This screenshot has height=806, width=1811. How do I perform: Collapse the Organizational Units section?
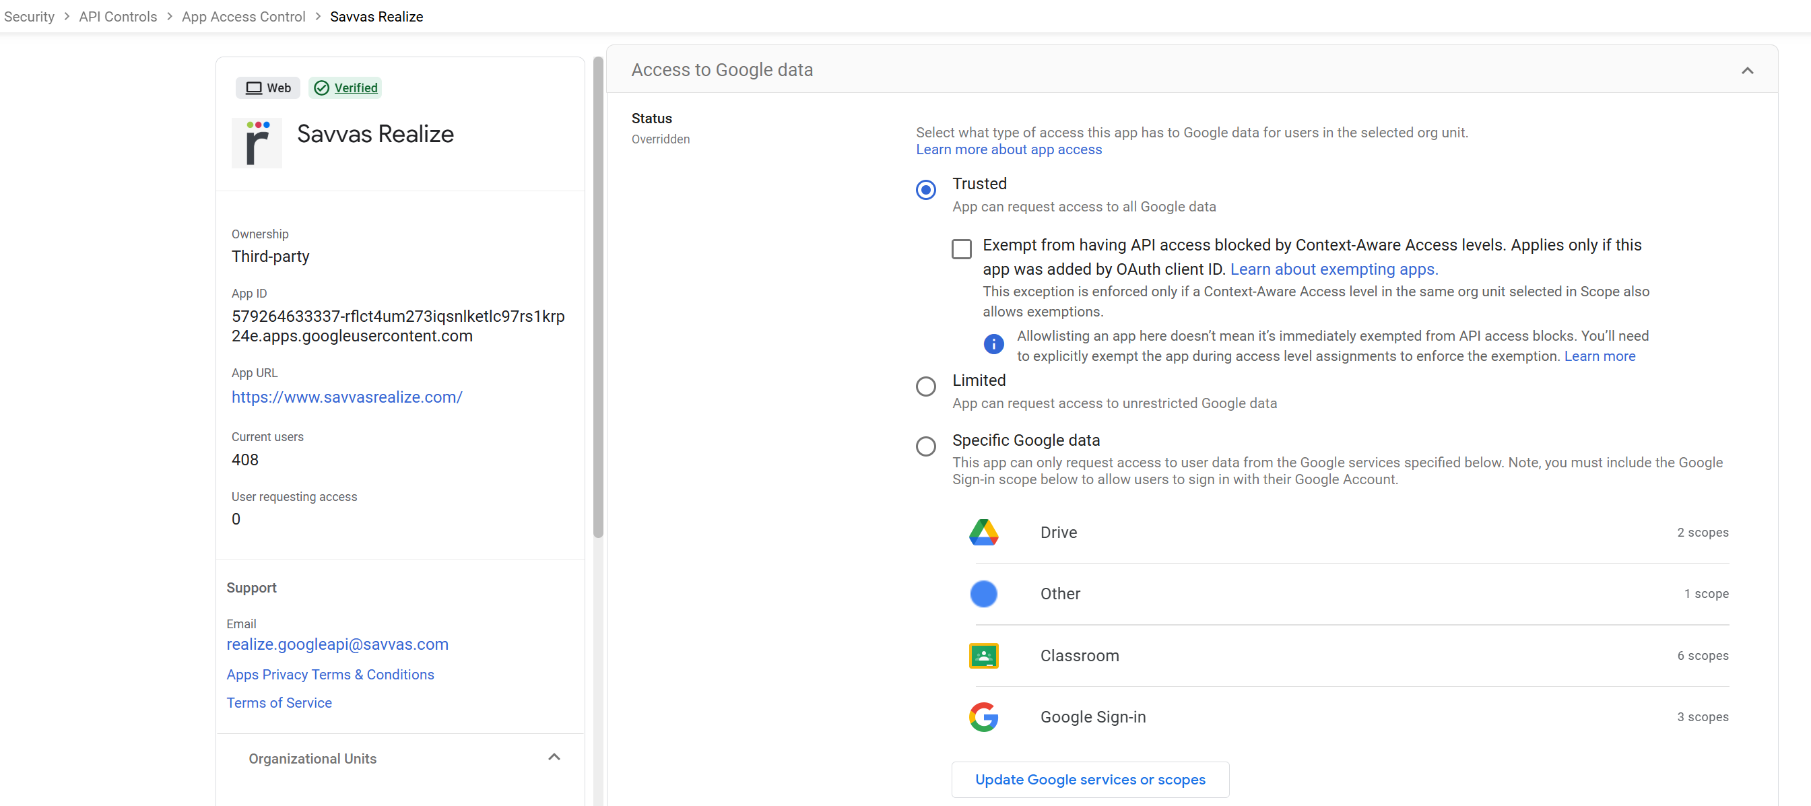pyautogui.click(x=554, y=758)
